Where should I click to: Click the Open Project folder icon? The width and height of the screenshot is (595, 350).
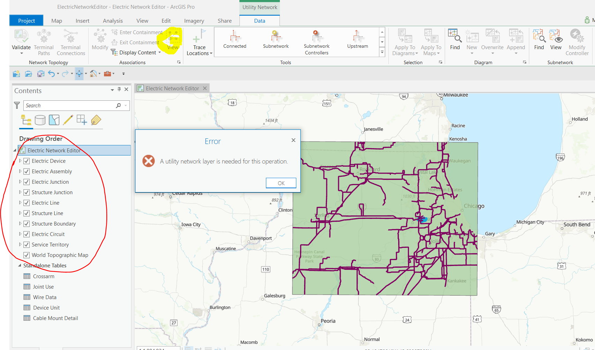(x=29, y=74)
